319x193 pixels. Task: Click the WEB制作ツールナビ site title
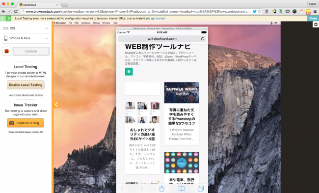[158, 47]
